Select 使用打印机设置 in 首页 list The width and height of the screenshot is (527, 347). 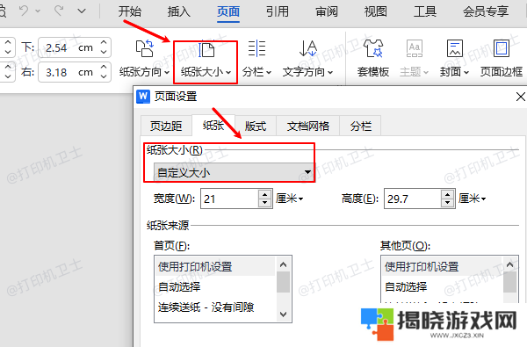(215, 267)
